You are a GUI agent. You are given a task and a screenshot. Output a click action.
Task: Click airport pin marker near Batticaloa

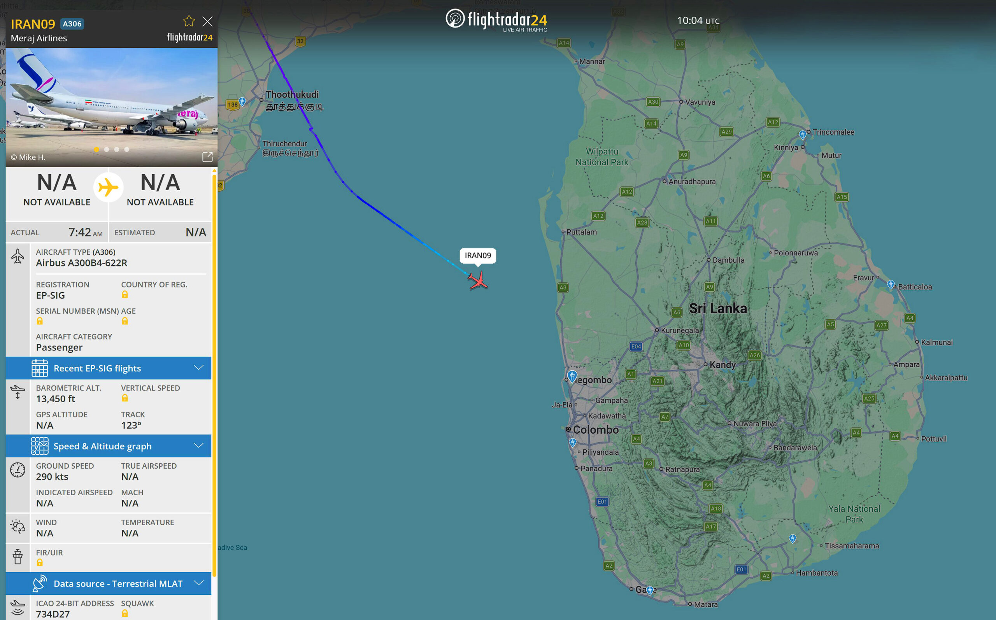(x=890, y=284)
